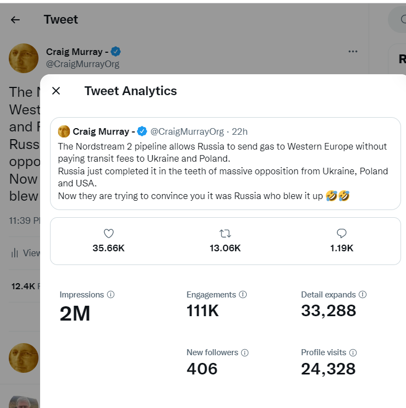The image size is (406, 408).
Task: Show info for Engagements metric
Action: coord(243,295)
